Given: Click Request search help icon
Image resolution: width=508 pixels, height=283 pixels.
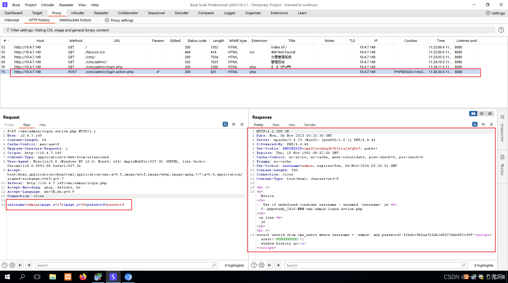Looking at the screenshot, I should tap(5, 265).
